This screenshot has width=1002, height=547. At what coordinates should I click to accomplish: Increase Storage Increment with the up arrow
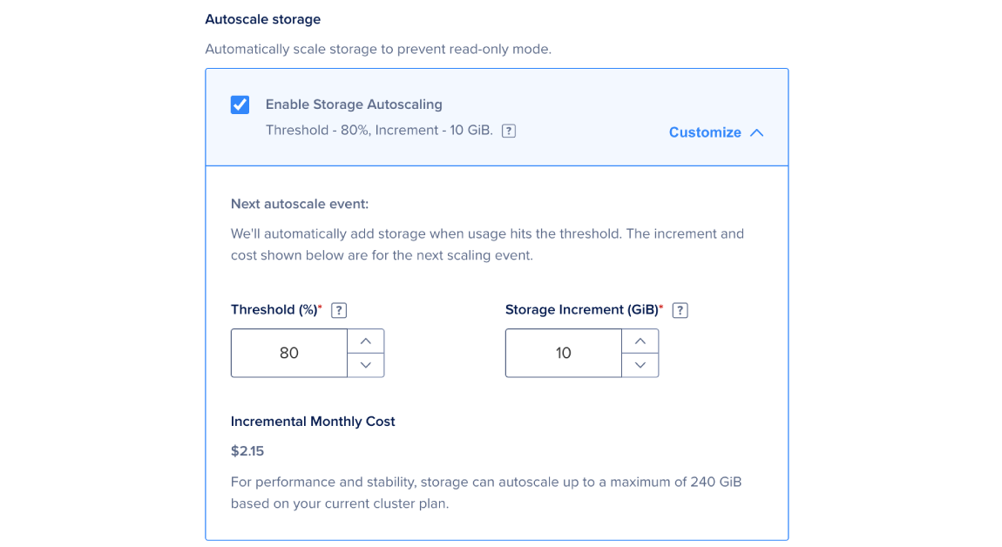pos(640,341)
